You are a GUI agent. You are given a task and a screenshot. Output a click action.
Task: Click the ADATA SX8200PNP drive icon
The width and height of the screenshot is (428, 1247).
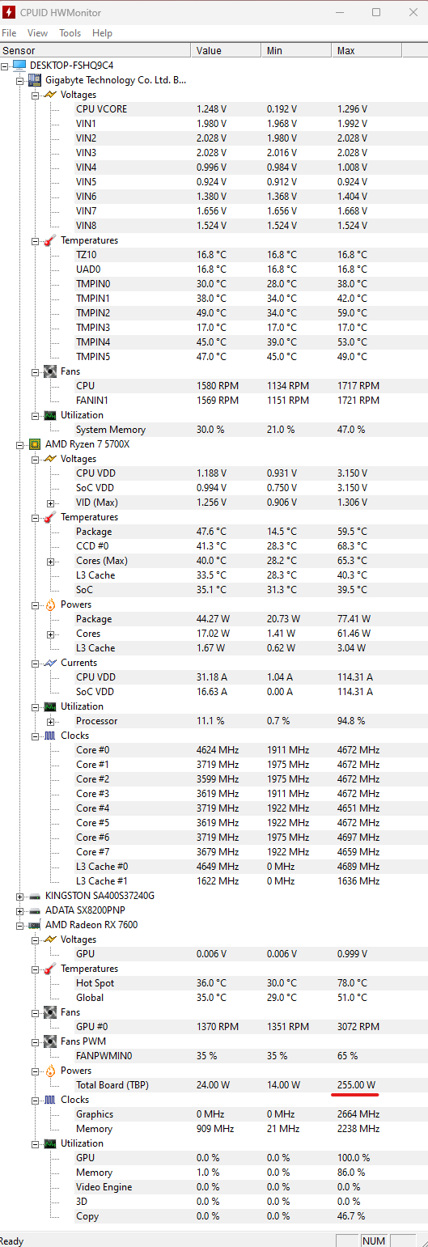35,910
